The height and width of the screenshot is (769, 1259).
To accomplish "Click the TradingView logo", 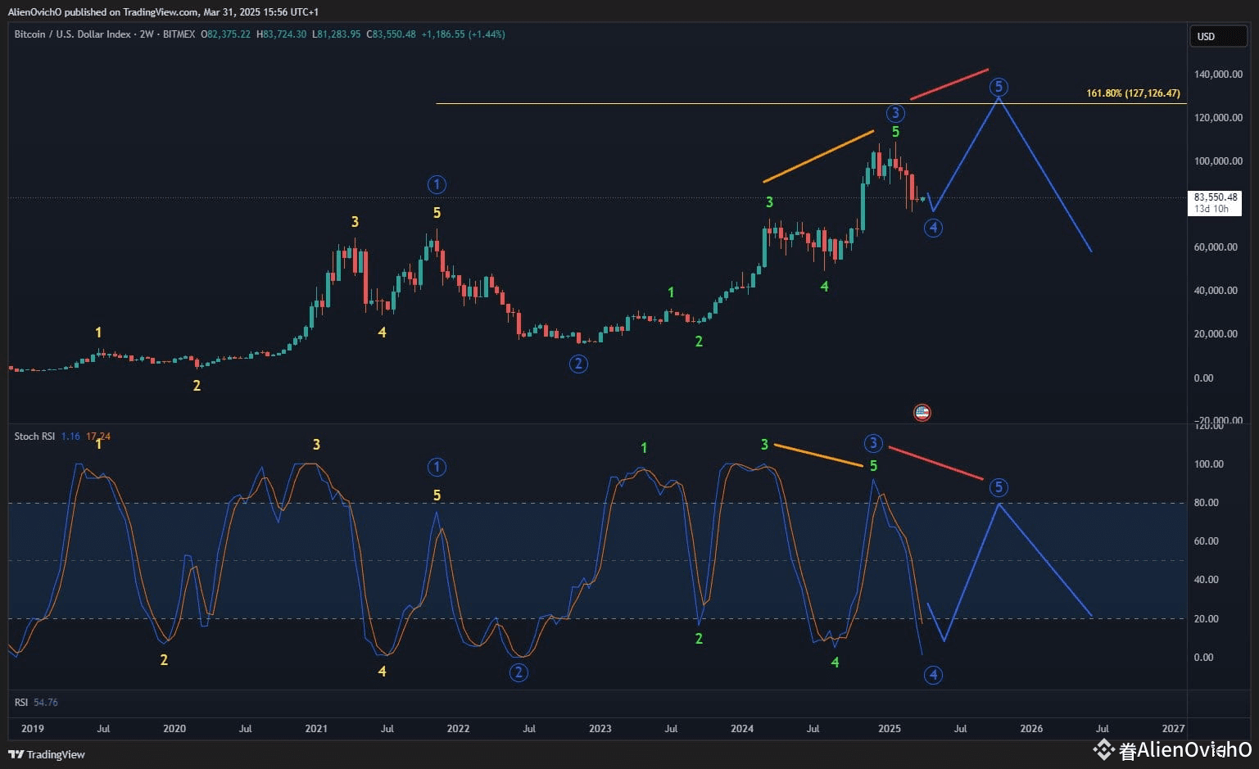I will [47, 754].
